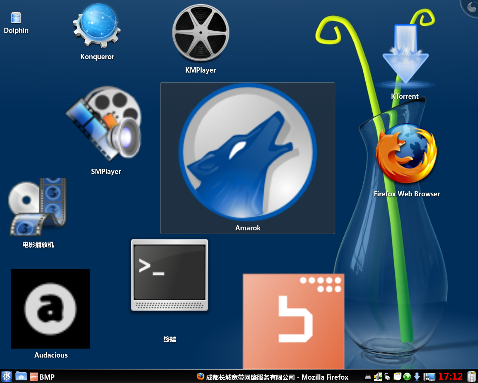Open the Plasma desktop toolbox in the corner
Viewport: 478px width, 383px height.
click(x=471, y=7)
